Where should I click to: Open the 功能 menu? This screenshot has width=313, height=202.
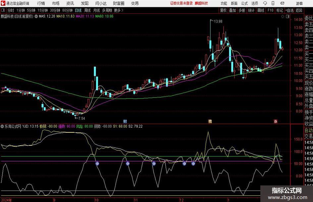[224, 3]
